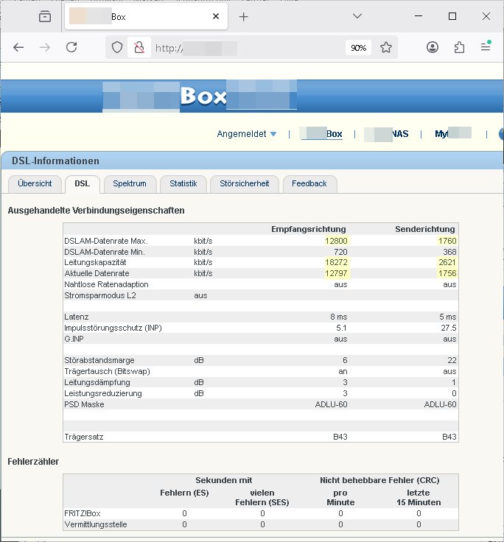
Task: Switch to the Übersicht tab
Action: (x=34, y=183)
